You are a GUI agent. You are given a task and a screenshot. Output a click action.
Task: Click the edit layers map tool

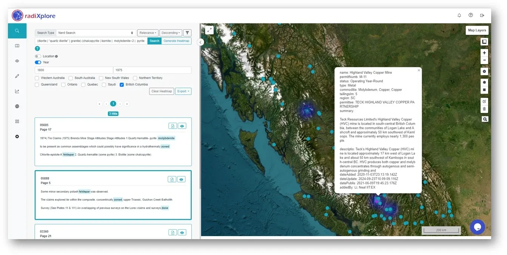(485, 101)
